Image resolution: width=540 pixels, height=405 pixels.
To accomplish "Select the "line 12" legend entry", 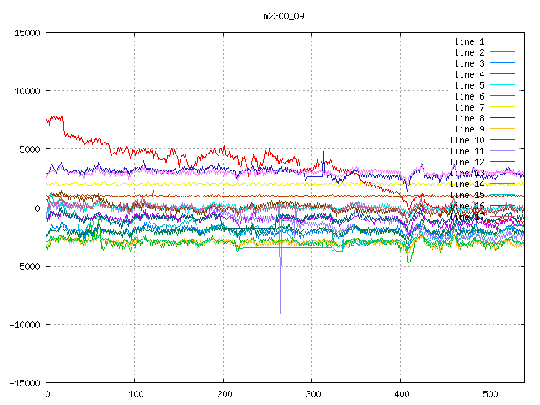I will (467, 162).
